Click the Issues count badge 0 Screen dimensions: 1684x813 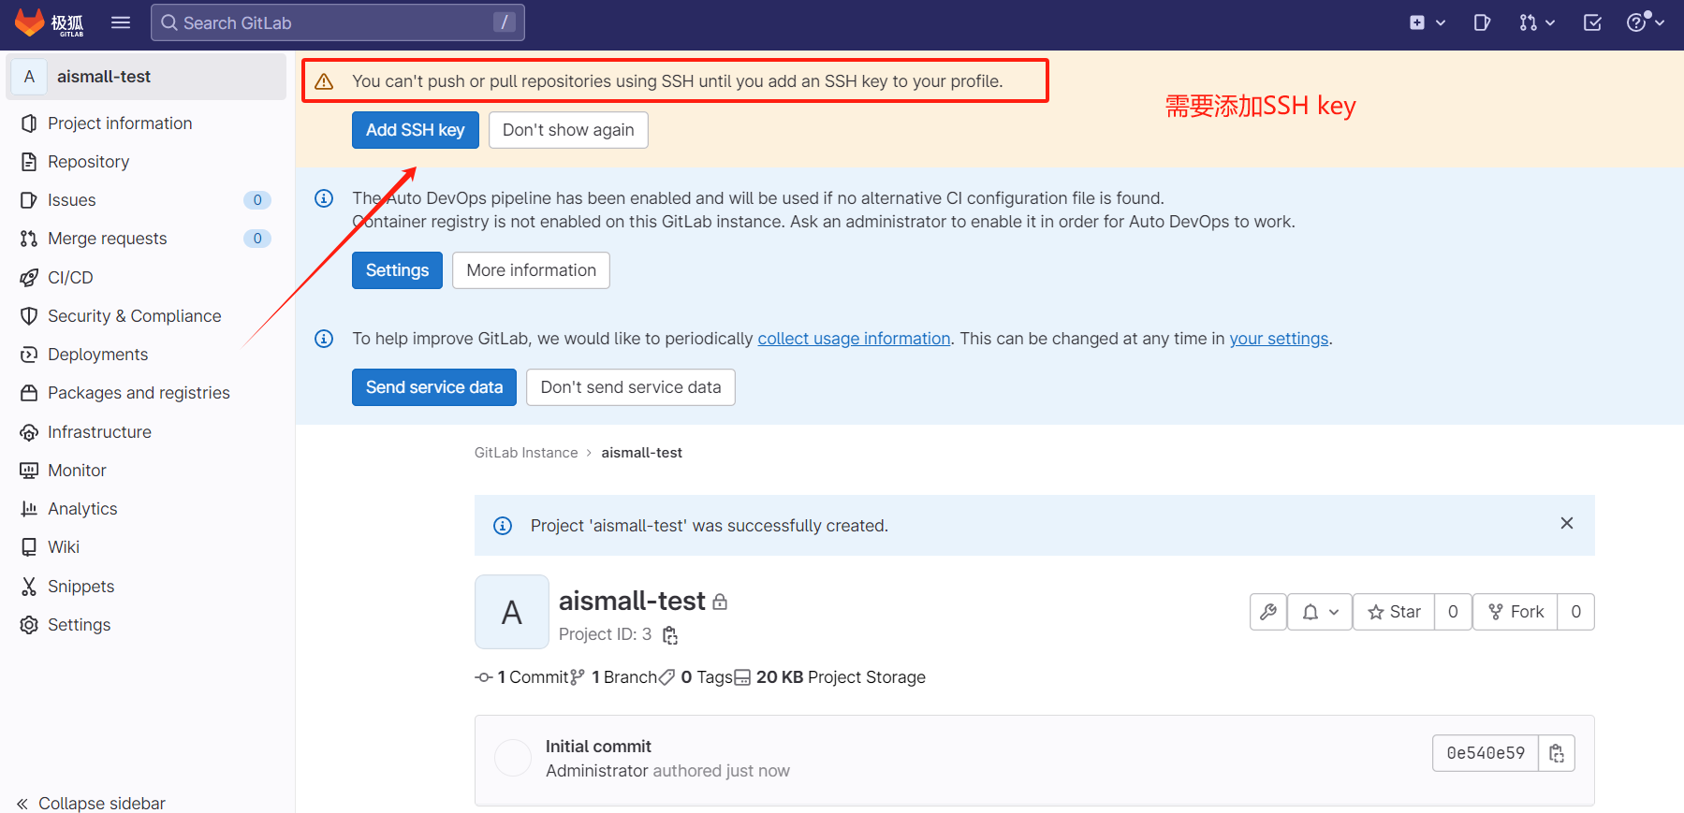tap(257, 200)
